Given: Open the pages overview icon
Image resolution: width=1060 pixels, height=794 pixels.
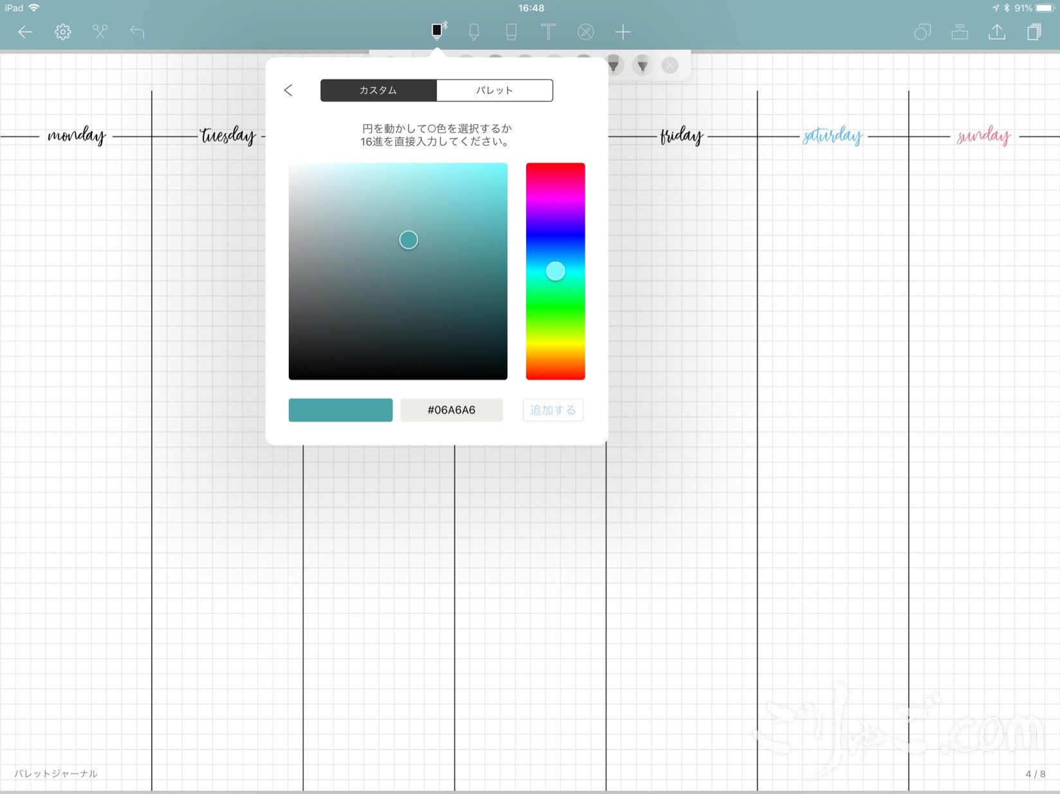Looking at the screenshot, I should point(1034,32).
